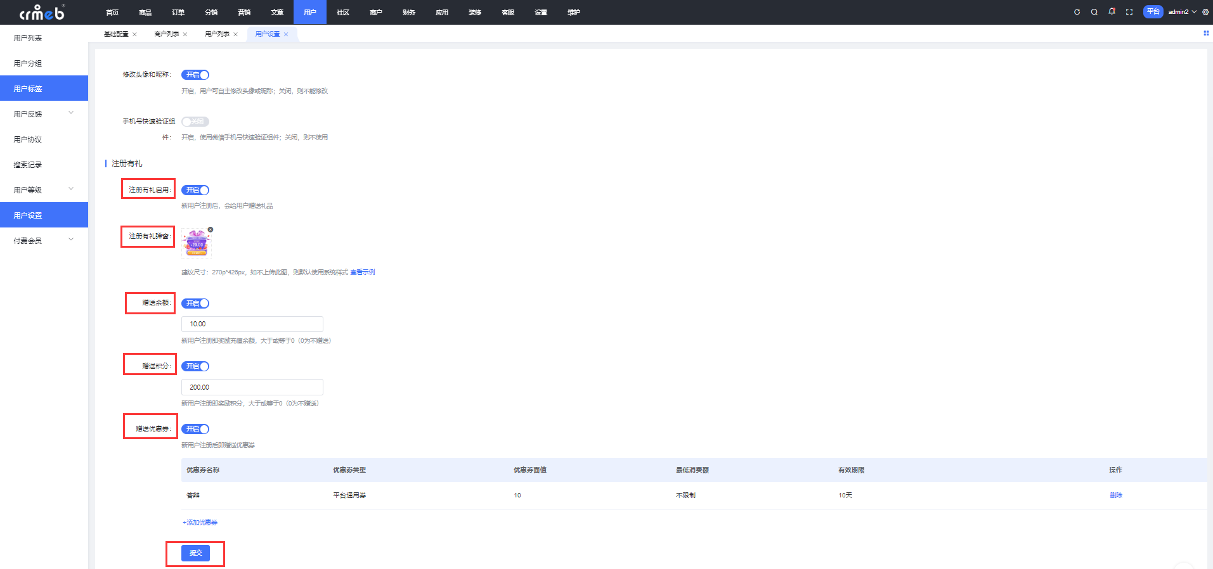Click the +添加优惠券 link
1213x569 pixels.
click(x=200, y=523)
